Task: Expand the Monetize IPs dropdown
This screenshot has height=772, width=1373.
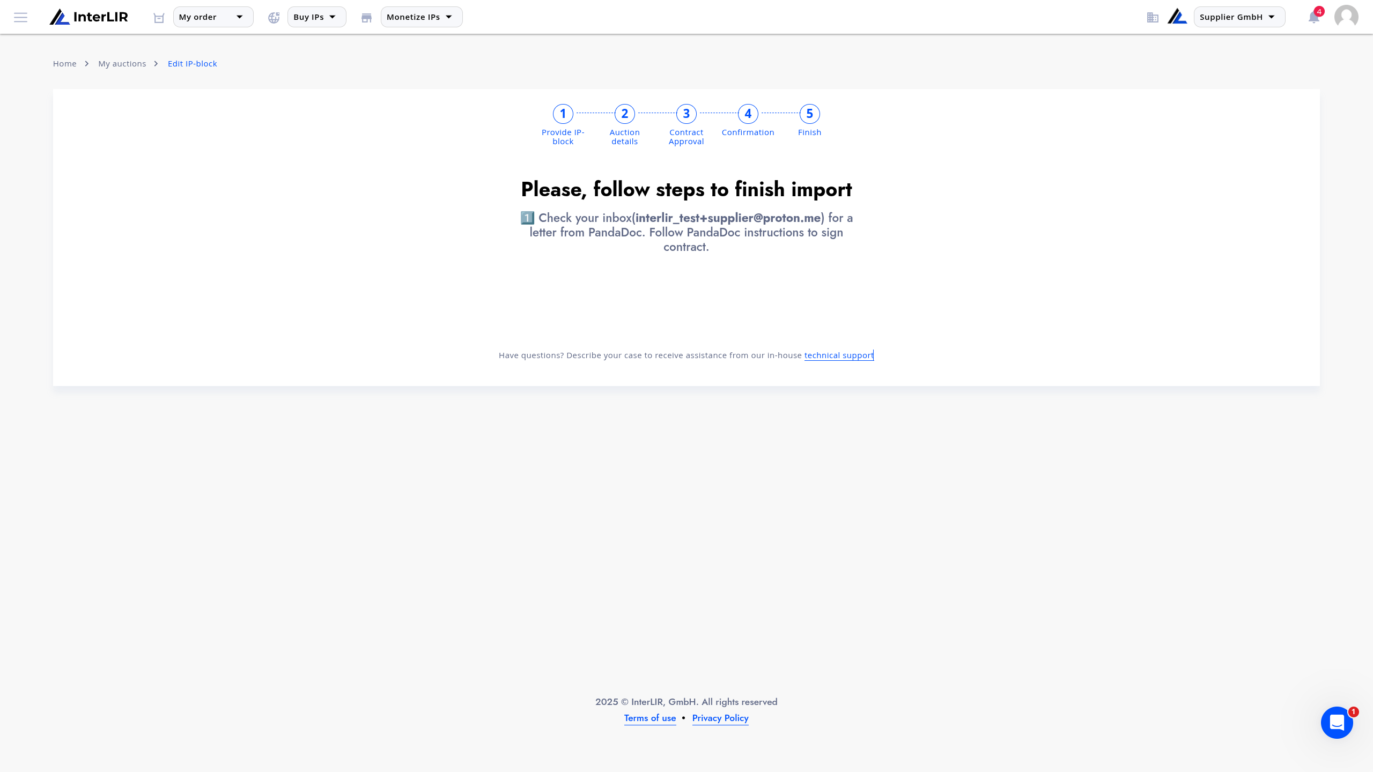Action: click(422, 17)
